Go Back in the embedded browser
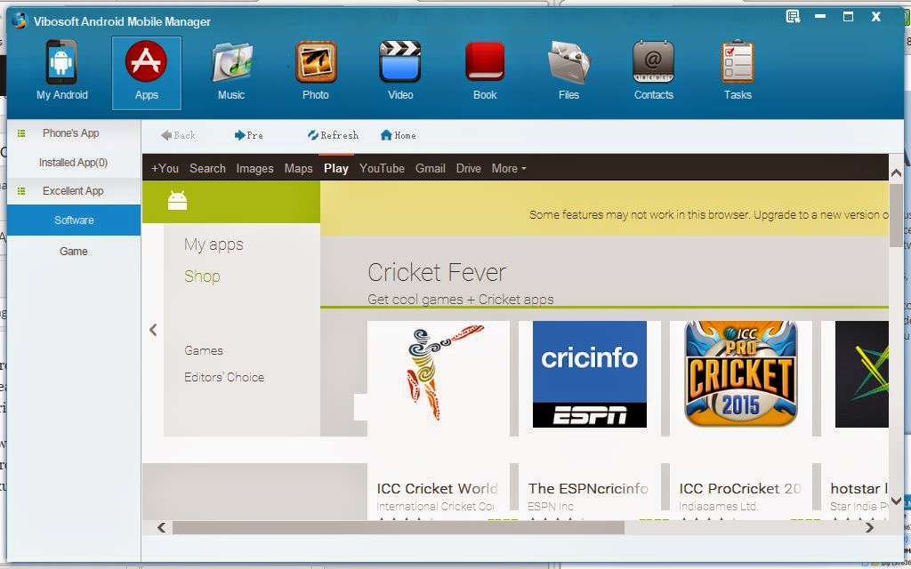The width and height of the screenshot is (911, 569). tap(178, 135)
